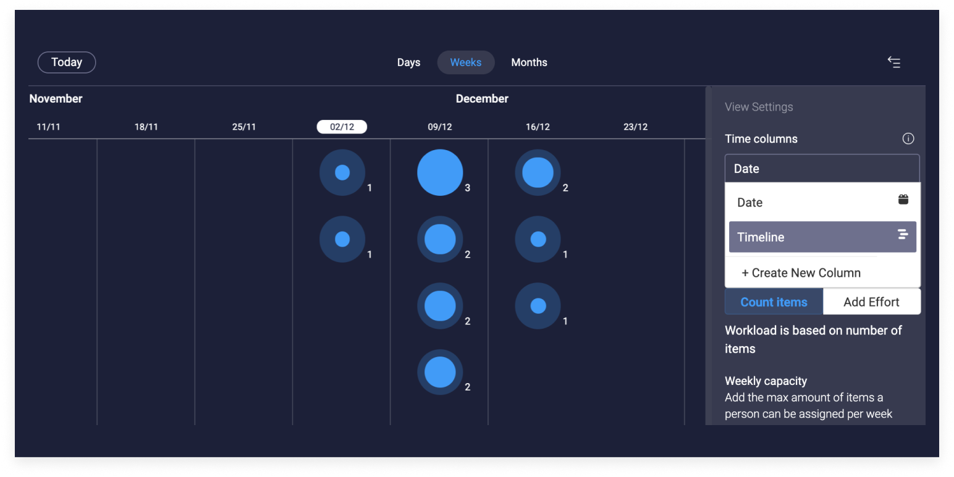The height and width of the screenshot is (477, 954).
Task: Open the Time columns Date dropdown
Action: point(822,169)
